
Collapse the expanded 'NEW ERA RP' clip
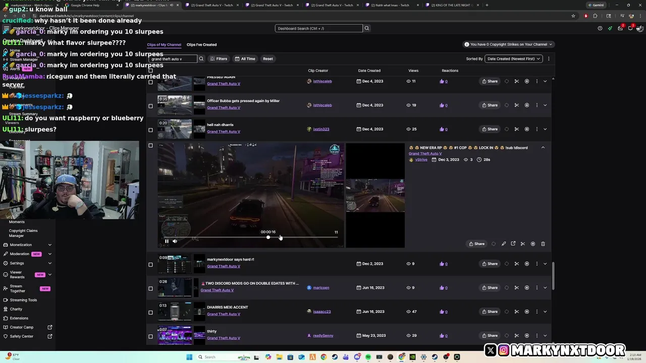coord(543,148)
